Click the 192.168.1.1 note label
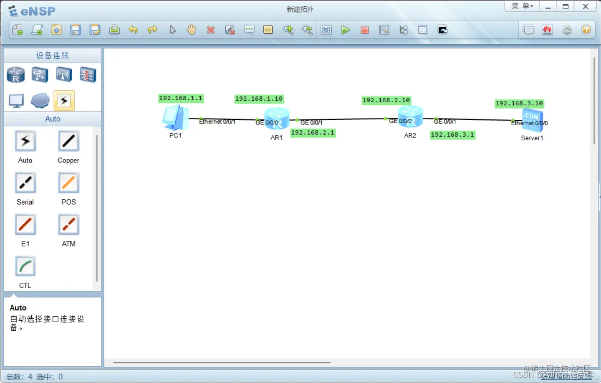 point(181,98)
